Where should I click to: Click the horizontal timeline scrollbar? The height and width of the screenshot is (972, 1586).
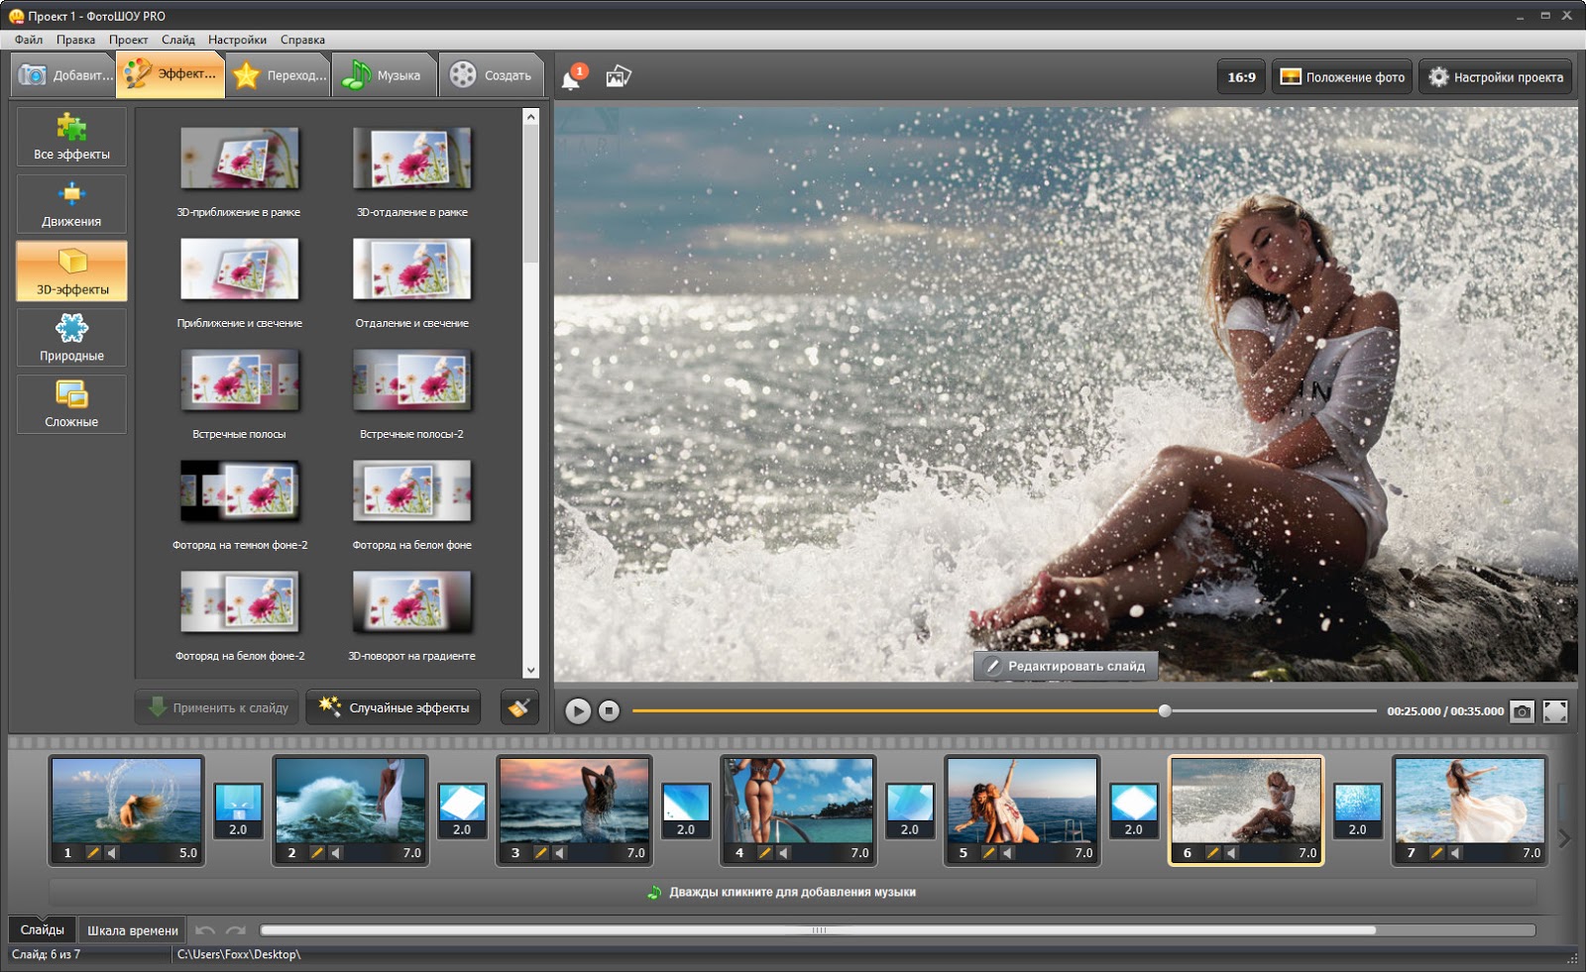[818, 930]
